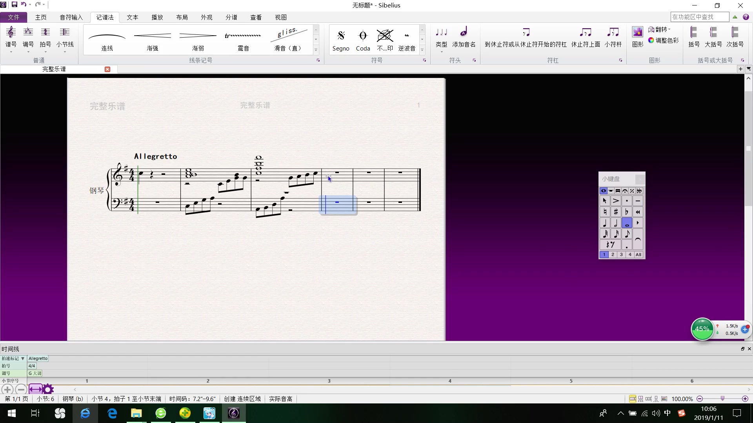Select the accent articulation on keypad
This screenshot has height=423, width=753.
coord(616,201)
